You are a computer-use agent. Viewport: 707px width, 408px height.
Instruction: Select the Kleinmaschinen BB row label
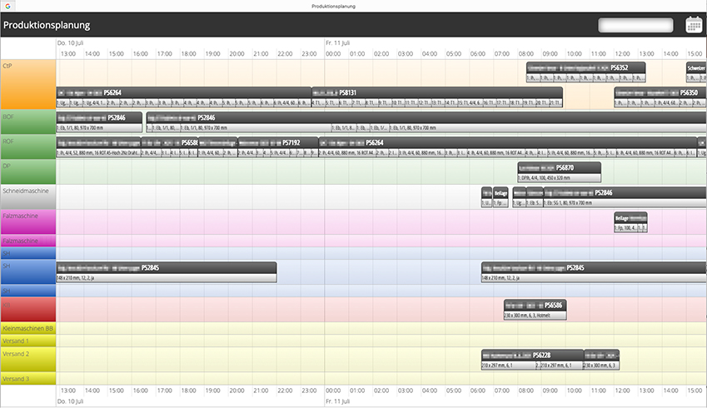pos(27,328)
